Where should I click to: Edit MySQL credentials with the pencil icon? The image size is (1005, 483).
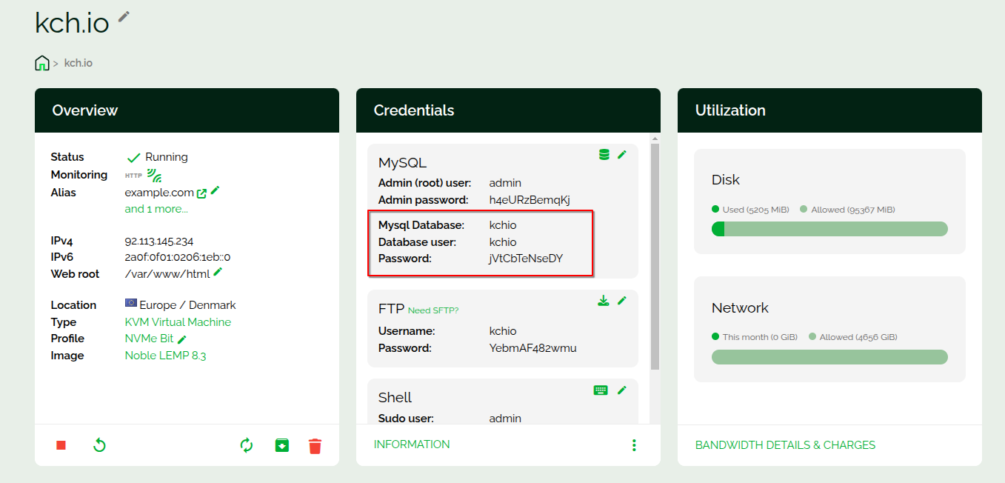tap(622, 155)
